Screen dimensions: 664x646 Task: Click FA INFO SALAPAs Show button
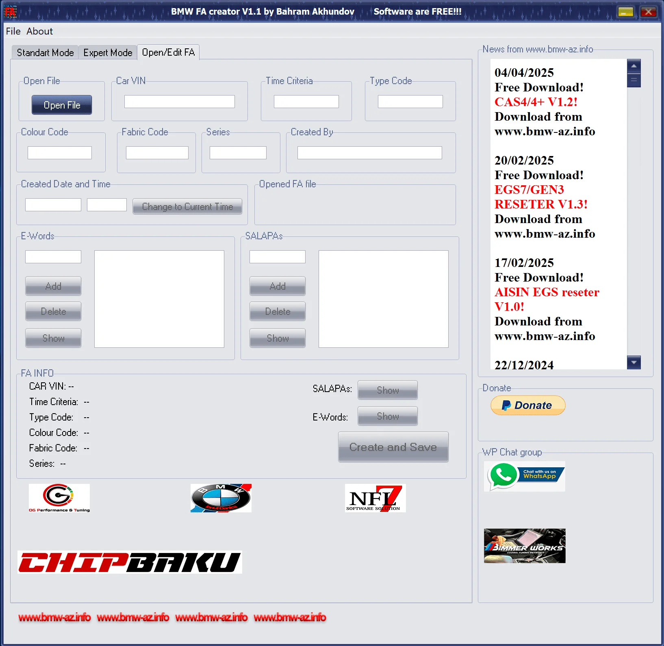(388, 390)
